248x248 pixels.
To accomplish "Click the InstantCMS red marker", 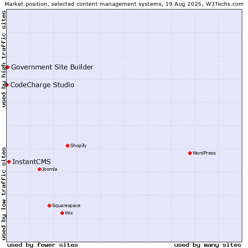I will [9, 162].
